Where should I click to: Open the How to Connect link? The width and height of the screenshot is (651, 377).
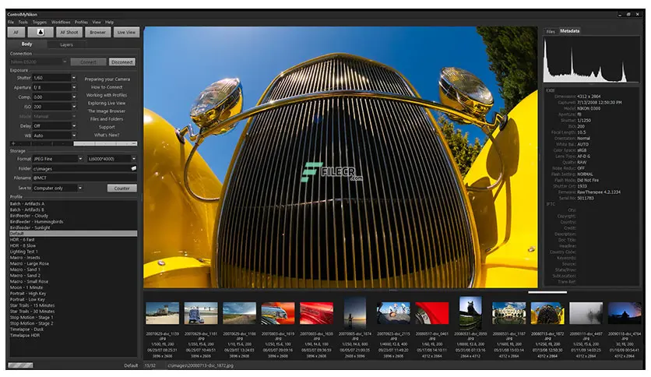click(x=107, y=87)
